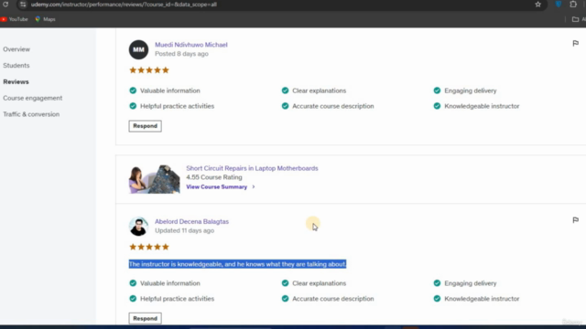
Task: Bookmark this page with the star icon
Action: click(x=537, y=5)
